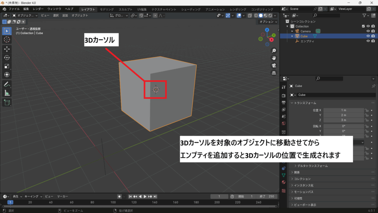The width and height of the screenshot is (378, 213).
Task: Click the viewport zoom magnifier icon
Action: coord(274,51)
